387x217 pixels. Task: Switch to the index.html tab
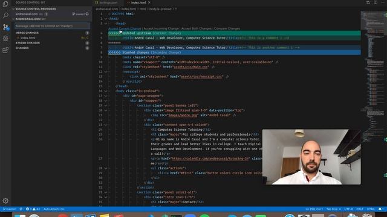tap(138, 2)
